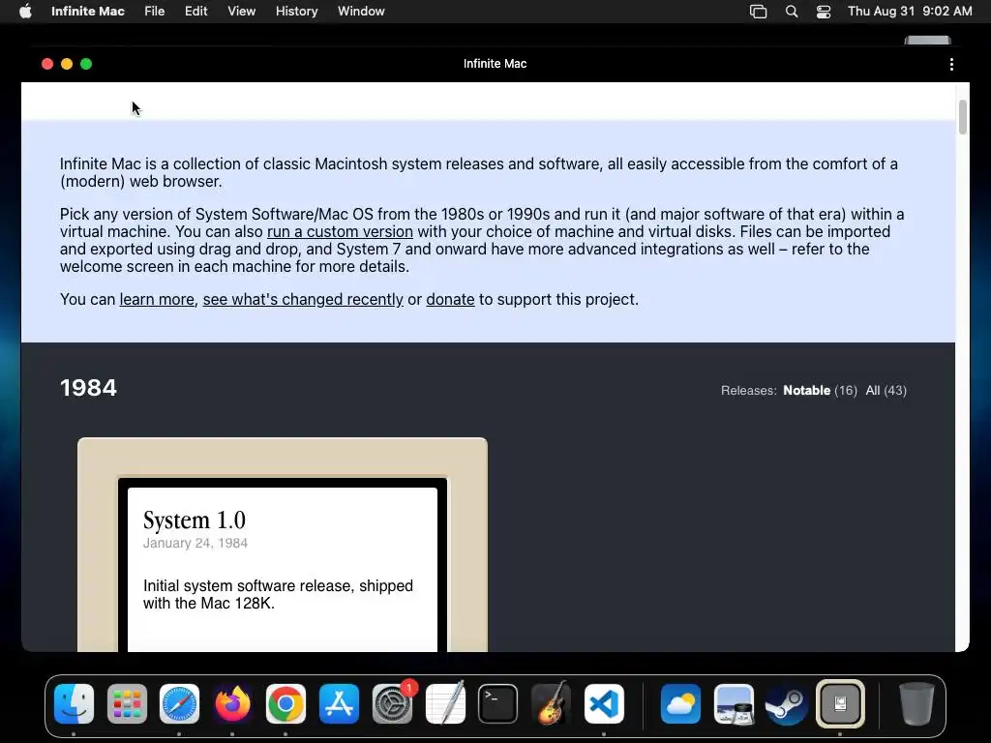The image size is (991, 743).
Task: Click the 'donate' link
Action: (450, 300)
